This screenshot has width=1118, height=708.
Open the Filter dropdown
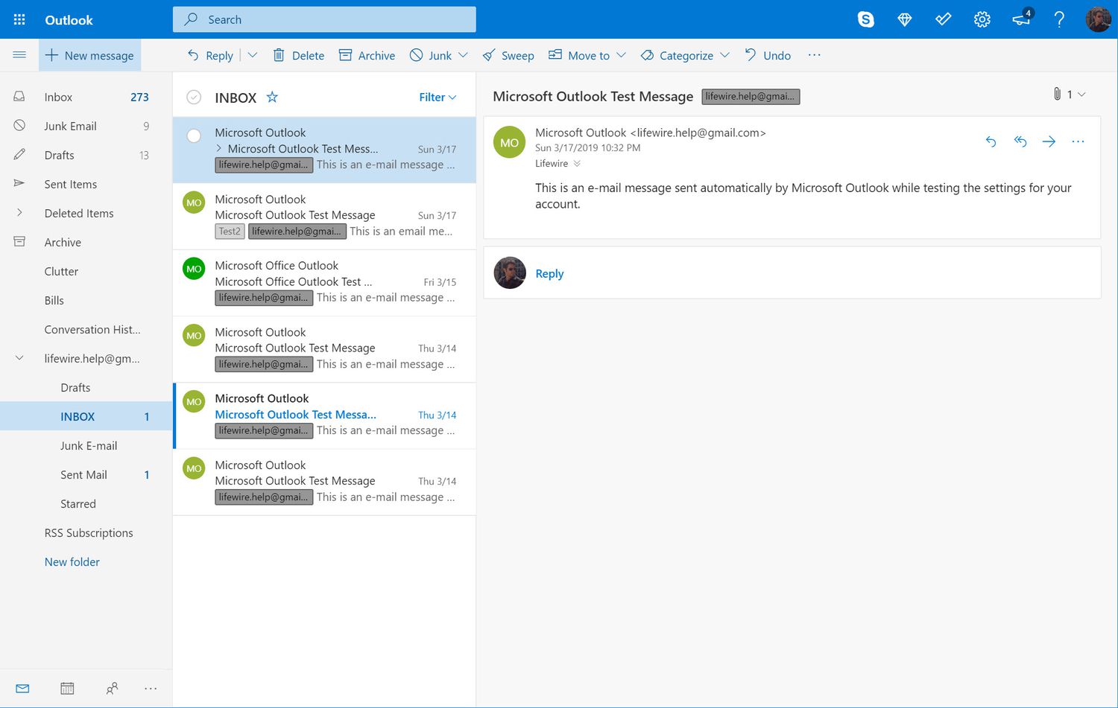(438, 97)
